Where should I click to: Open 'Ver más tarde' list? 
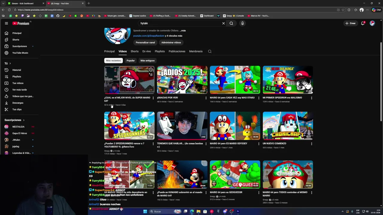[19, 90]
